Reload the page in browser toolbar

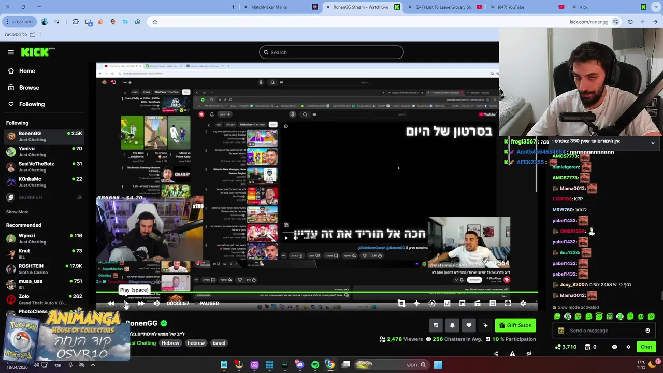[630, 22]
